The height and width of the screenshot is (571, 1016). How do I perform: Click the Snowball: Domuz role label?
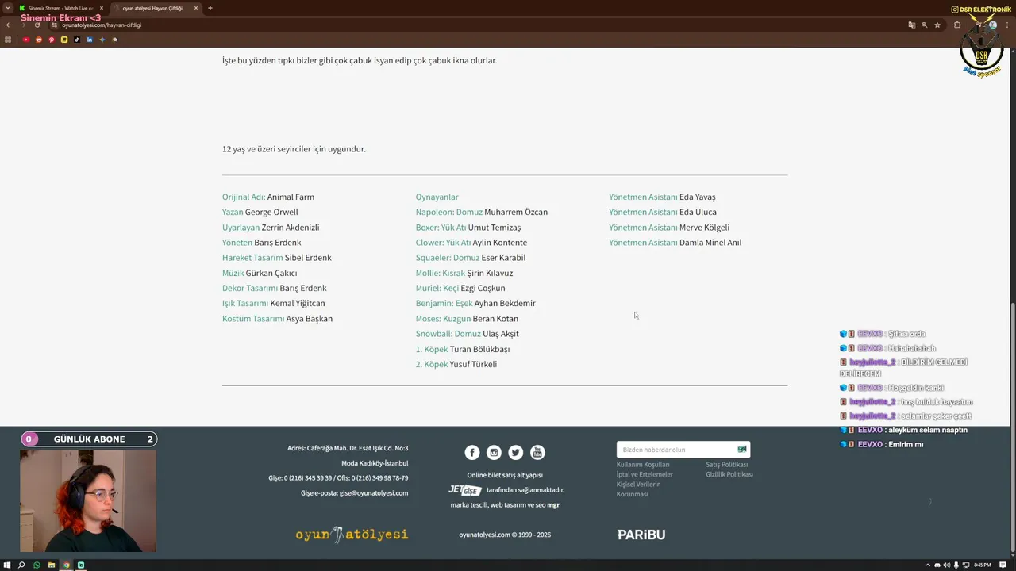pyautogui.click(x=448, y=334)
